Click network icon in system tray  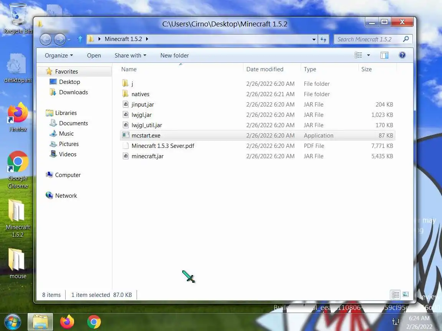coord(396,321)
